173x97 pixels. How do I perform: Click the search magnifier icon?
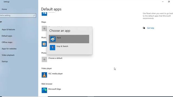[x=34, y=15]
